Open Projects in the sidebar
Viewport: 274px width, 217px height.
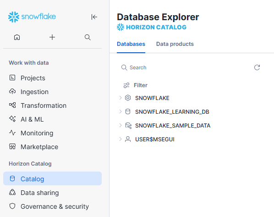click(52, 78)
